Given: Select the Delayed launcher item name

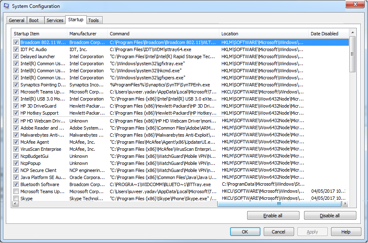Looking at the screenshot, I should tap(37, 56).
